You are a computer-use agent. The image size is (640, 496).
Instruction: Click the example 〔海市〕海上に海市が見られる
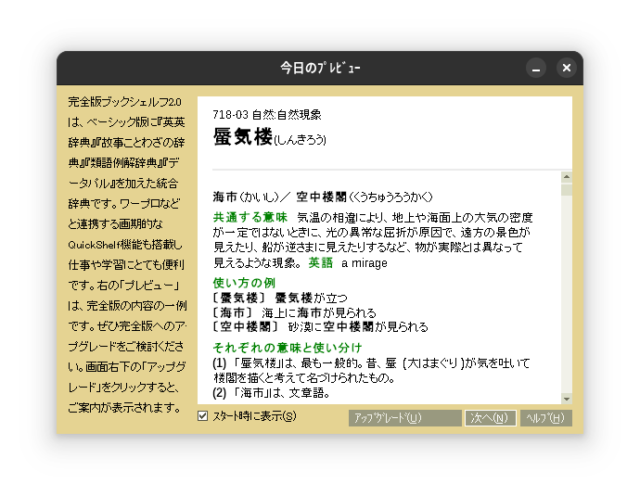[294, 312]
